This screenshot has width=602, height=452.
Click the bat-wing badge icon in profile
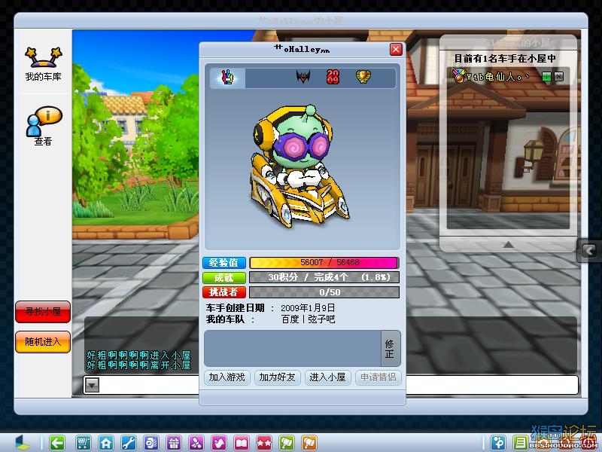tap(303, 77)
